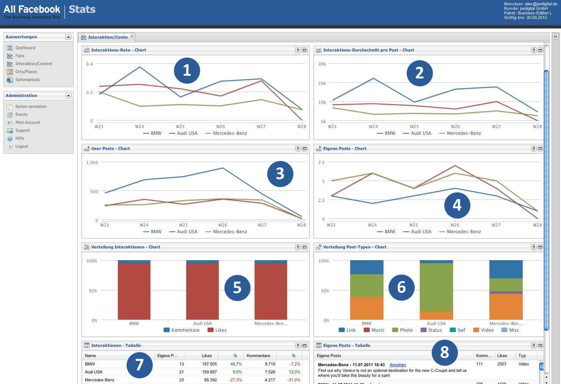Toggle BMW in Interaktions-Durchschnitt legend
Screen dimensions: 561x384
pos(386,133)
